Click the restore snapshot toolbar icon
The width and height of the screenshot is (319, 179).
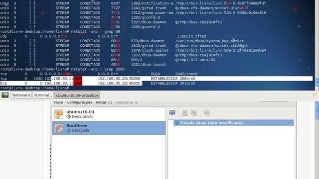pos(184,113)
